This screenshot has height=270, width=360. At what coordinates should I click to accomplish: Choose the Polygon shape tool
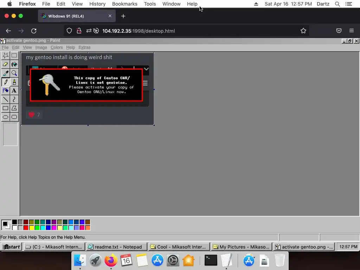point(14,108)
